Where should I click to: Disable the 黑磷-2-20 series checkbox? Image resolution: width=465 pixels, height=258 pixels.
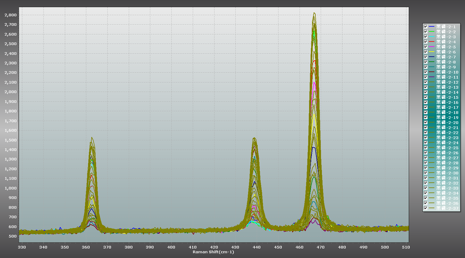tap(425, 122)
